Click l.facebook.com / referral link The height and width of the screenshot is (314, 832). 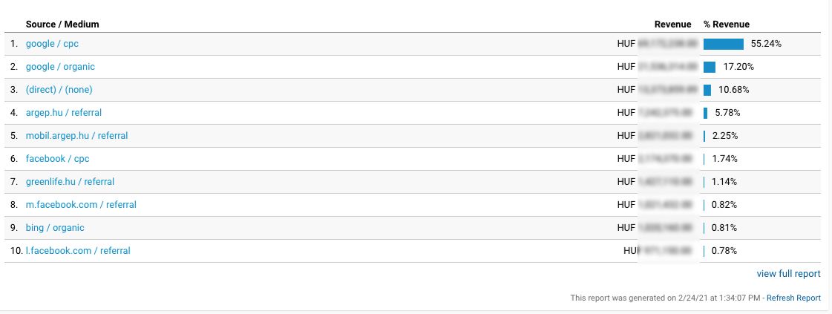78,251
